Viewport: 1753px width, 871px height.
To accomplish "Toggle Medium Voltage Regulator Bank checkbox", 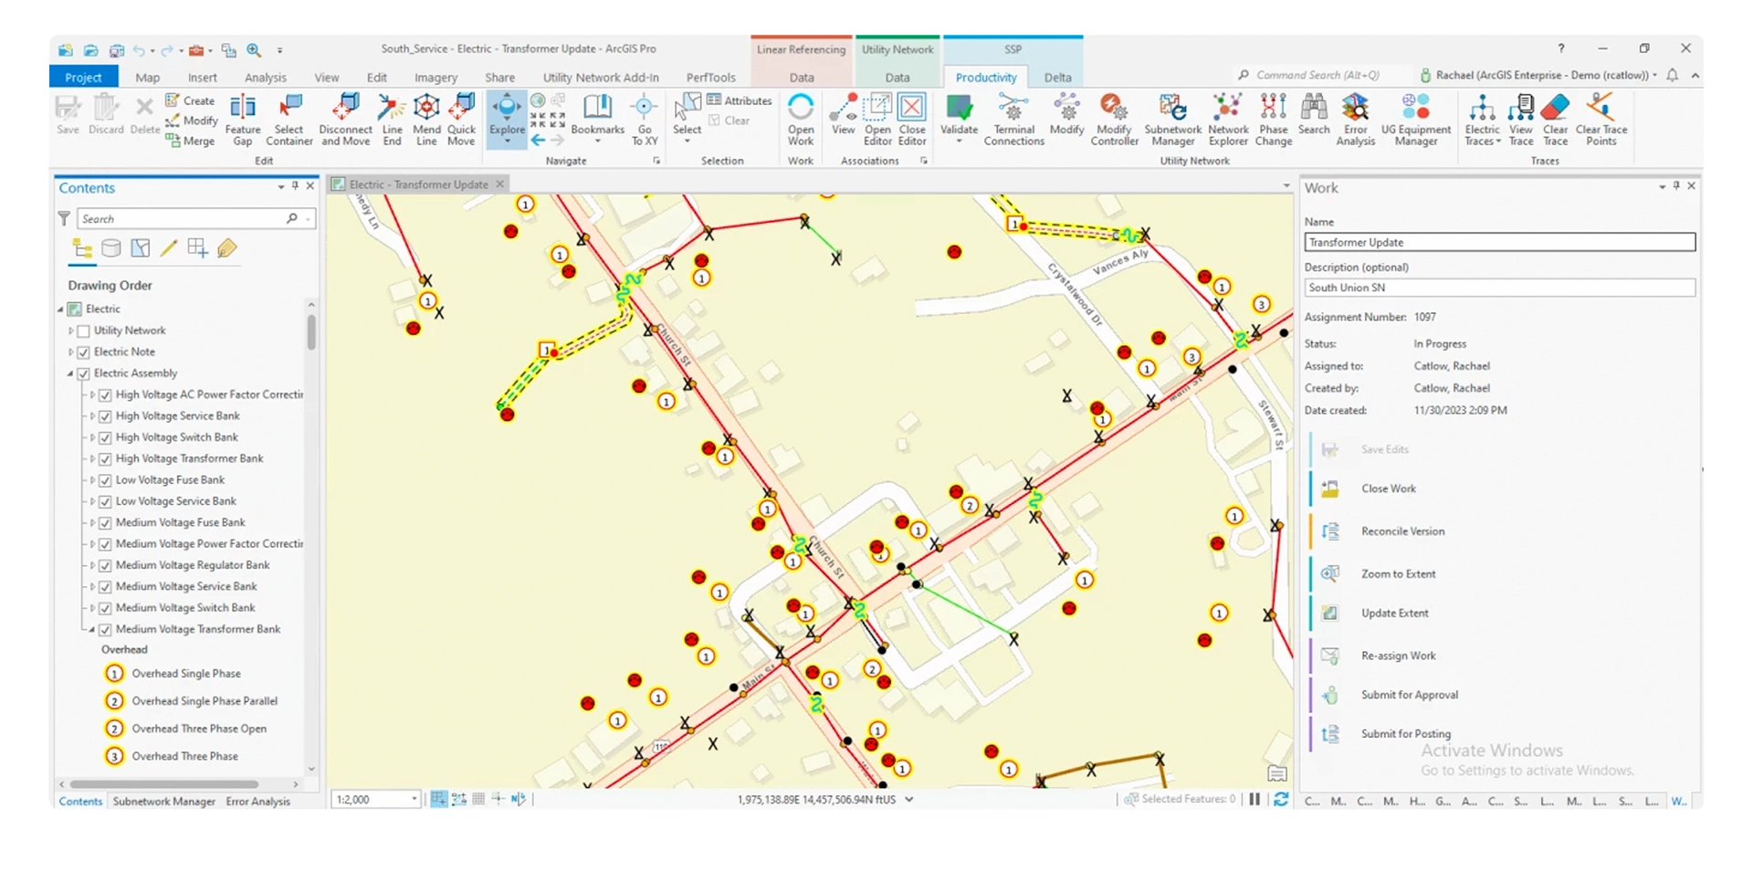I will 105,565.
